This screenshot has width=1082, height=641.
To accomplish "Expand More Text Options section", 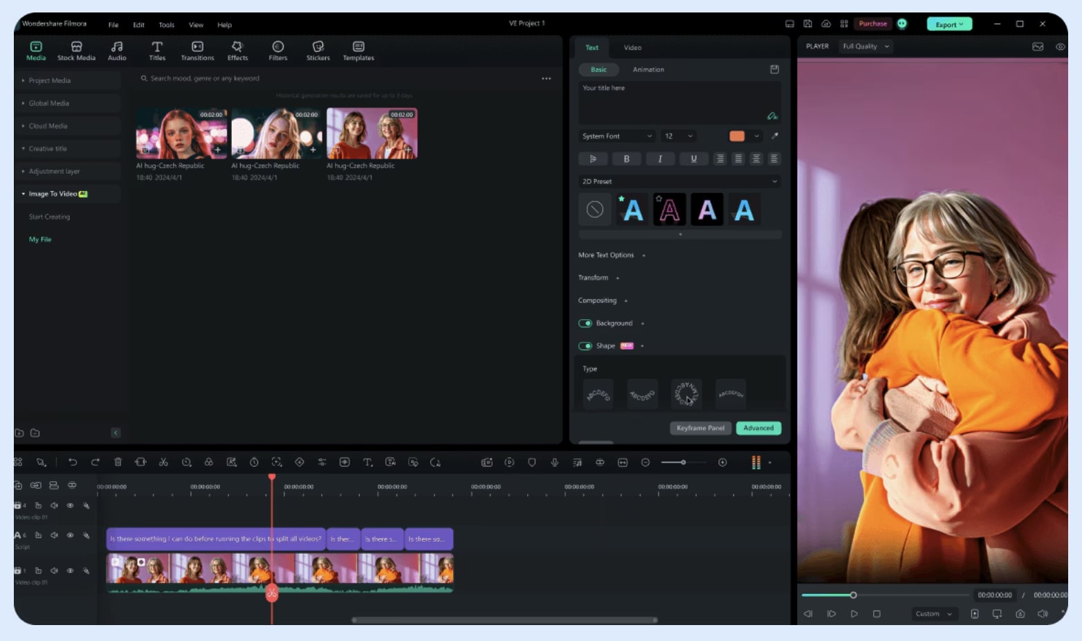I will pos(612,255).
